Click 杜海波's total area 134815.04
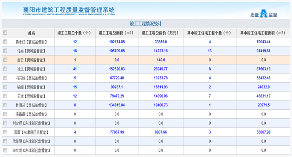292x157 pixels. click(x=117, y=105)
